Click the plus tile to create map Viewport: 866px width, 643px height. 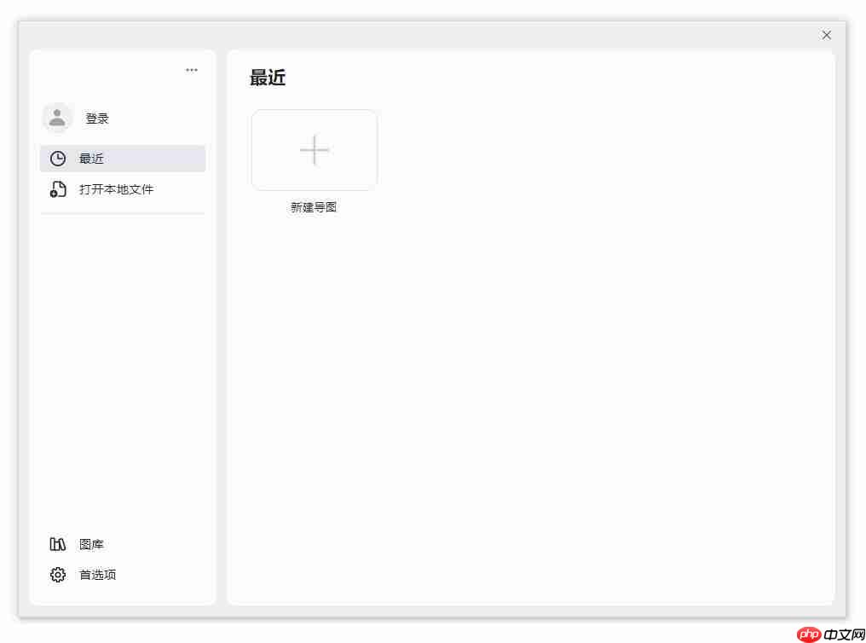[315, 150]
